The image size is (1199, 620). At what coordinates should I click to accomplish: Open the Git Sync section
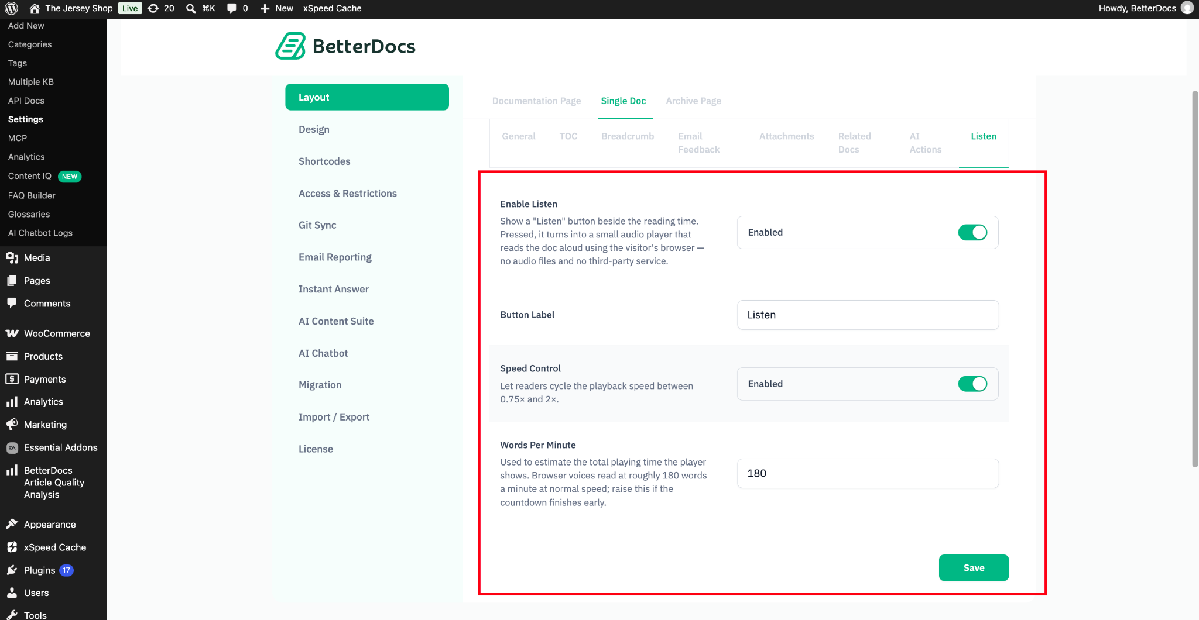click(x=317, y=225)
